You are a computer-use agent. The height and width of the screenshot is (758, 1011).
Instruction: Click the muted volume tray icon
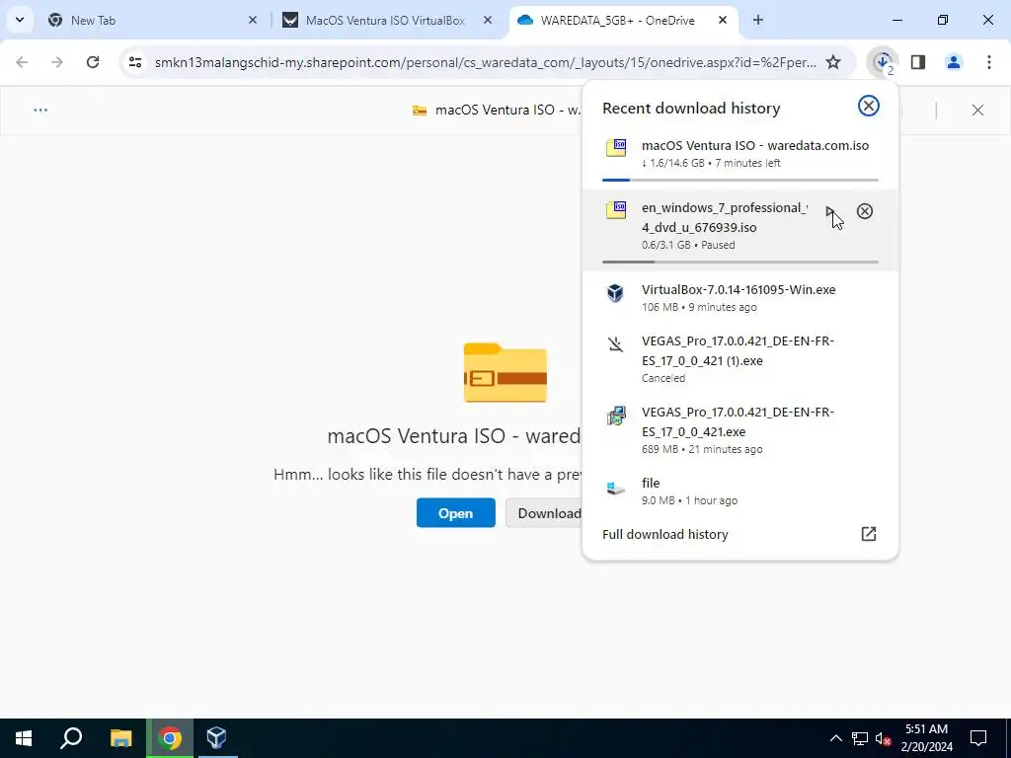[x=884, y=738]
